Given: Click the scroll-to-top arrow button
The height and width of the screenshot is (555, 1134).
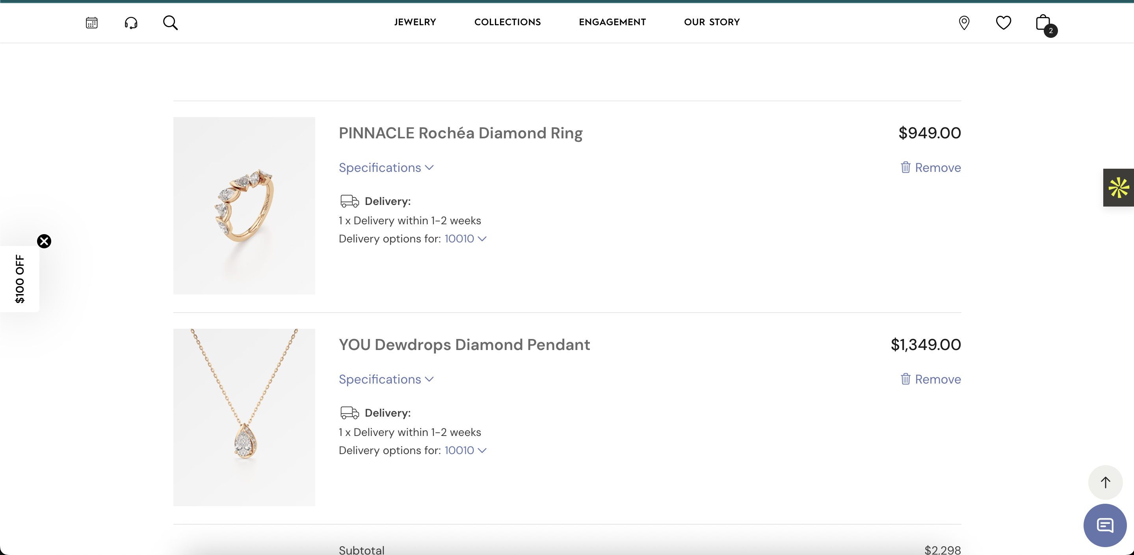Looking at the screenshot, I should click(1105, 482).
